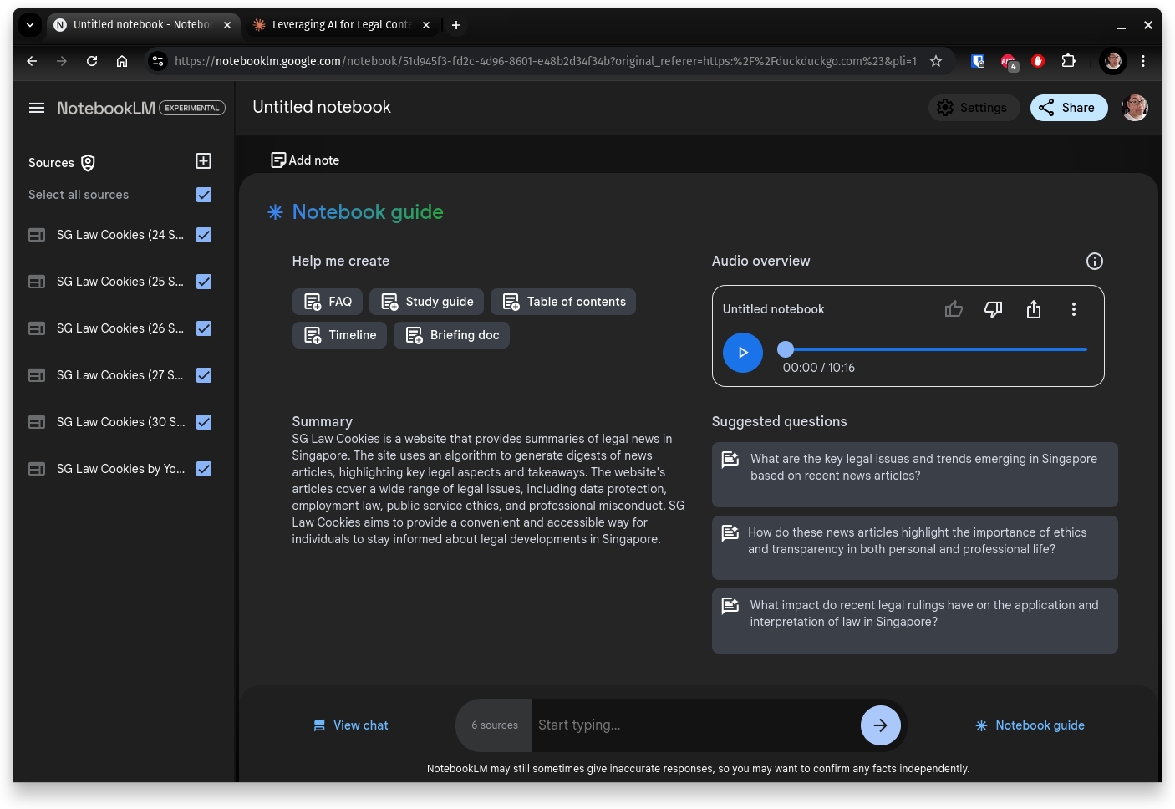Create a Timeline
1175x809 pixels.
[339, 335]
